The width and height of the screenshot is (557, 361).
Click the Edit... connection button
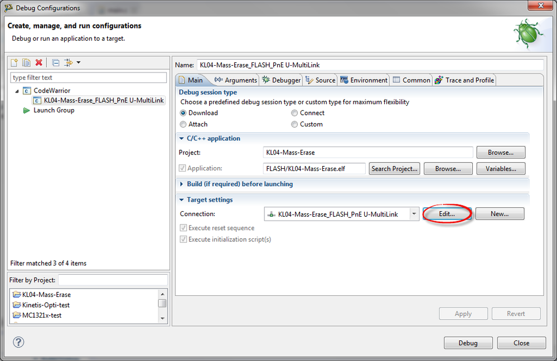point(447,214)
